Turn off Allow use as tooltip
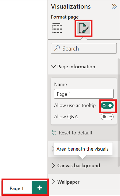The width and height of the screenshot is (120, 196). (107, 105)
